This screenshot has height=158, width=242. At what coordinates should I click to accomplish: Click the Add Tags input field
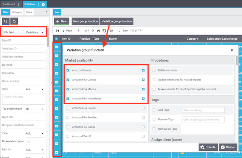[203, 110]
